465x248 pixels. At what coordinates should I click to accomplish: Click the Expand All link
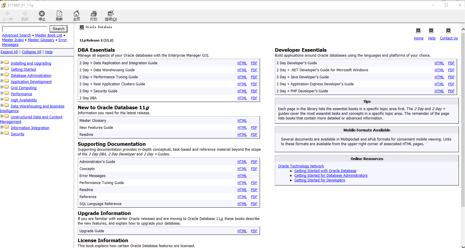pyautogui.click(x=9, y=52)
